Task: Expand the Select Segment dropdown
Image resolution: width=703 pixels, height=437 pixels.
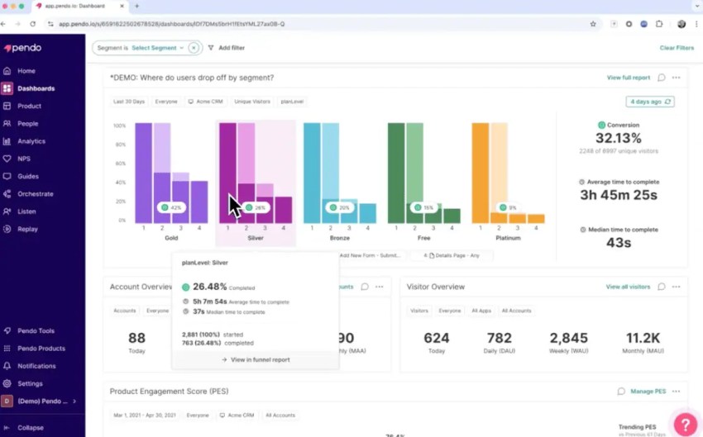Action: (x=157, y=48)
